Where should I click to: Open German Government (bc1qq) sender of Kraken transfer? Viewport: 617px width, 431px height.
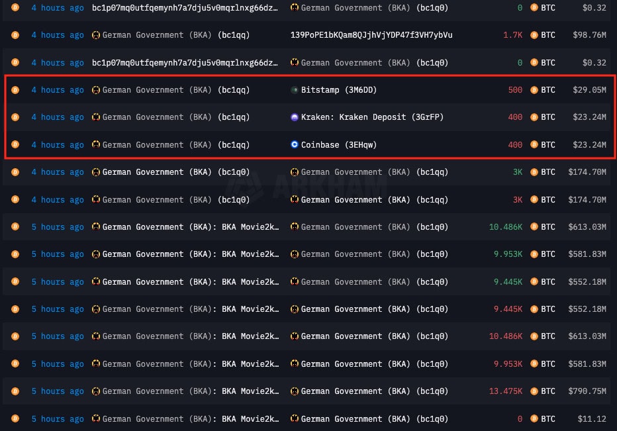click(x=175, y=117)
